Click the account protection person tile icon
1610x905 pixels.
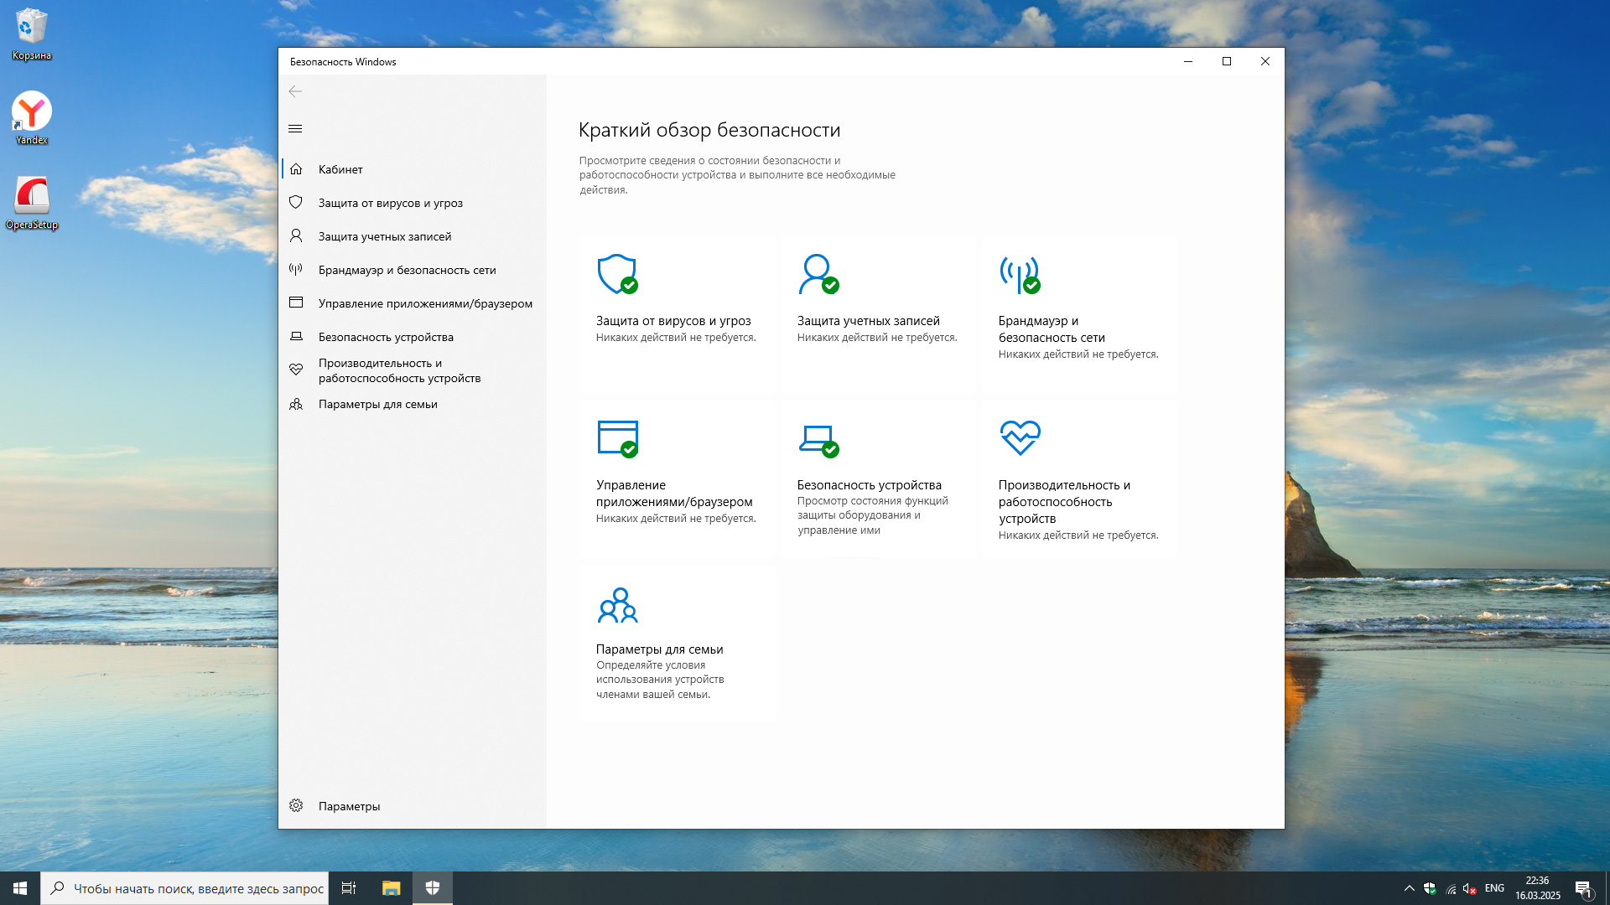click(x=818, y=274)
